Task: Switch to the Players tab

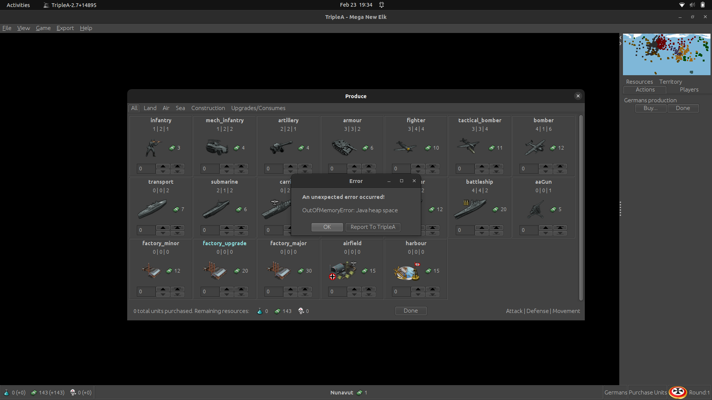Action: tap(689, 90)
